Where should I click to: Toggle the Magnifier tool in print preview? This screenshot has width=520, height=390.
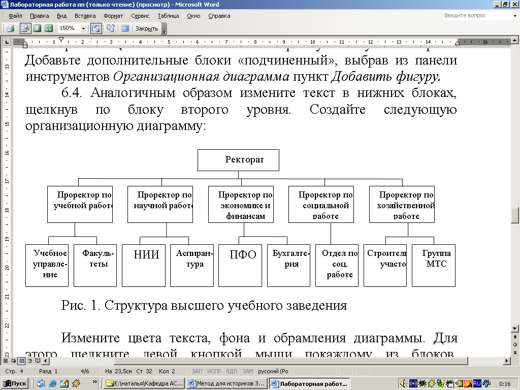(25, 28)
